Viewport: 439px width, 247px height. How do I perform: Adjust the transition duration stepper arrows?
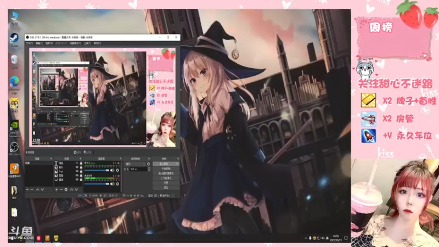[149, 169]
